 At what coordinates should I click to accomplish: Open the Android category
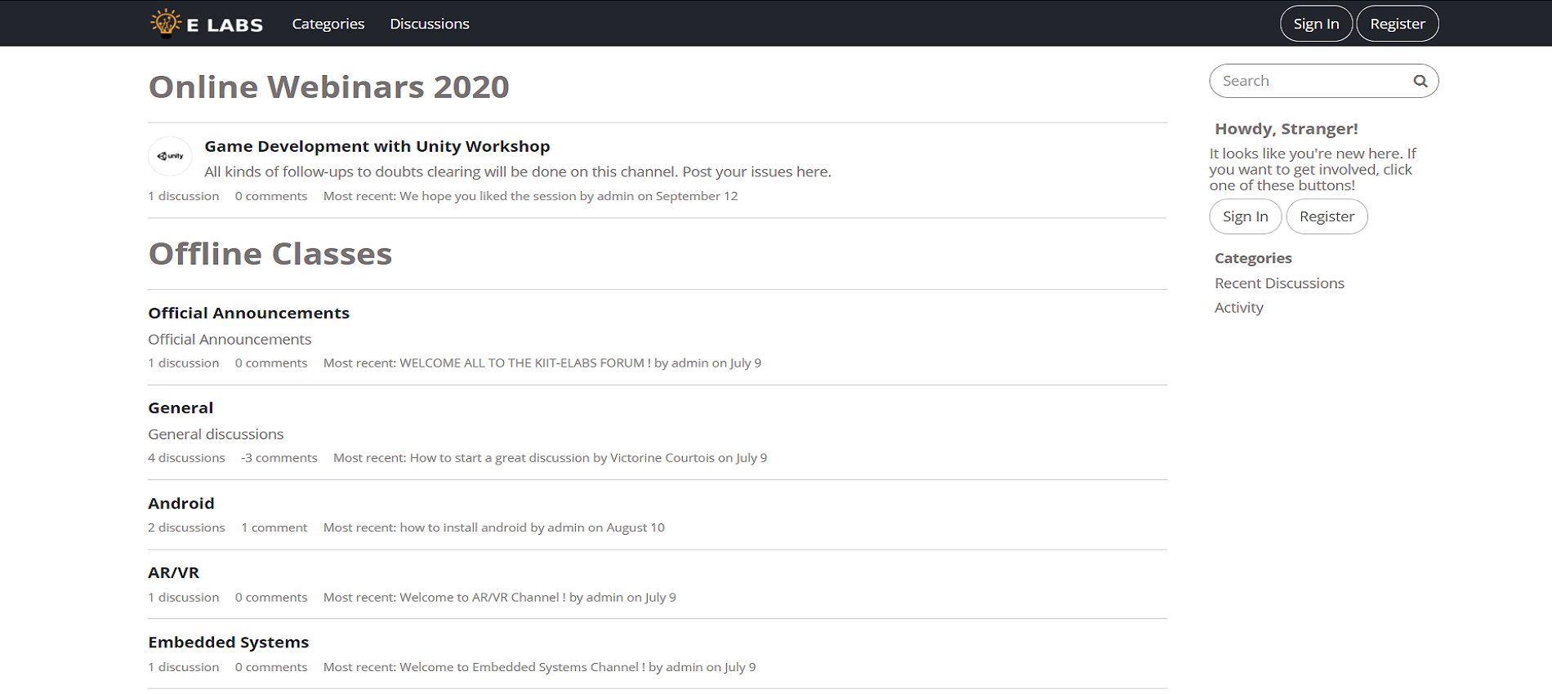tap(181, 503)
